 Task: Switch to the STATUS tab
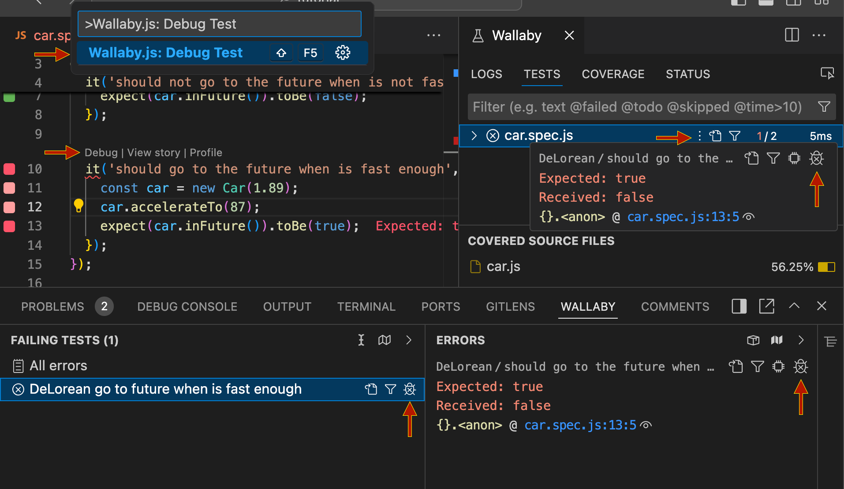pos(688,74)
